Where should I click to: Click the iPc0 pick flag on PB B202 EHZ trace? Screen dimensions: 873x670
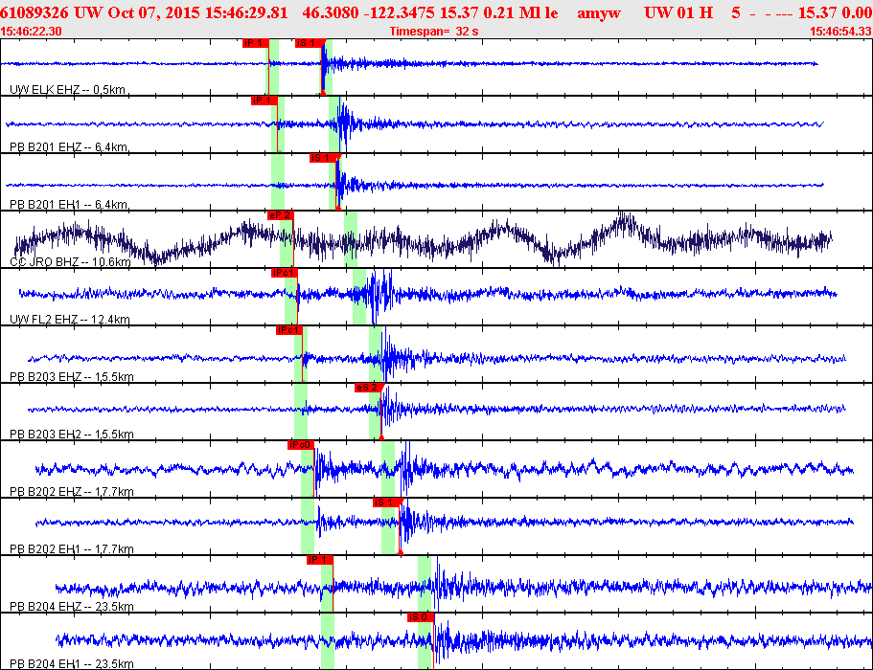pyautogui.click(x=301, y=445)
